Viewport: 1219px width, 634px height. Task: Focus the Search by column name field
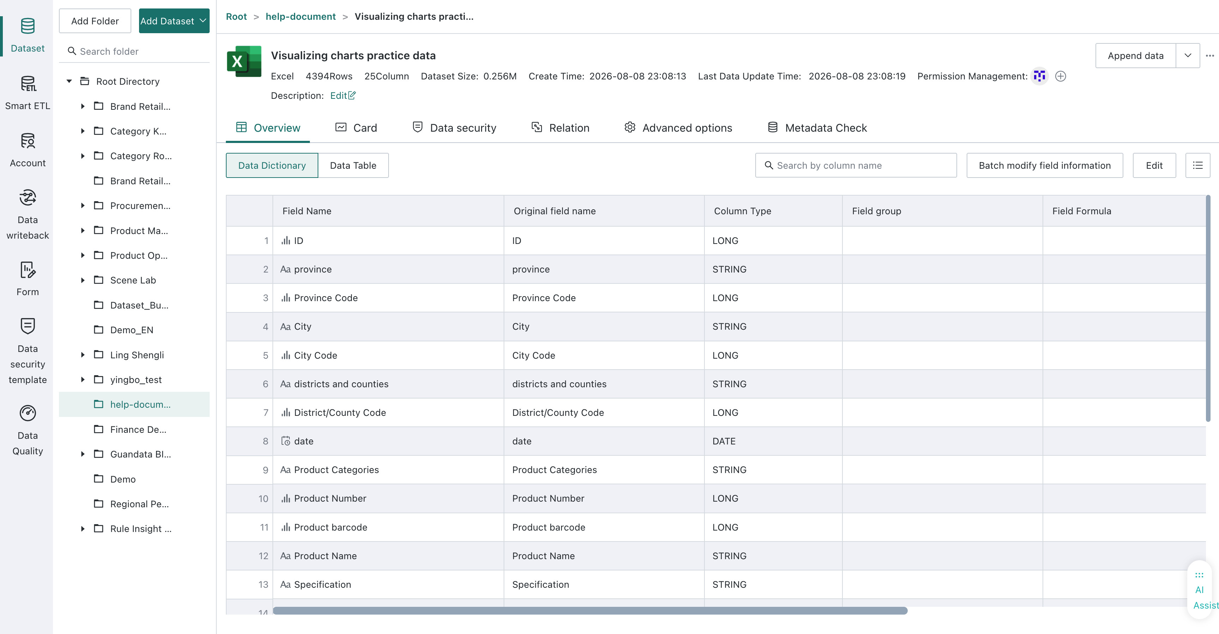click(856, 165)
